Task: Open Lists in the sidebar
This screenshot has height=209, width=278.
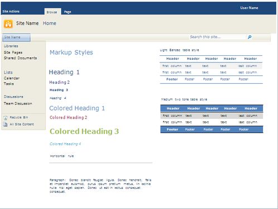Action: click(8, 72)
